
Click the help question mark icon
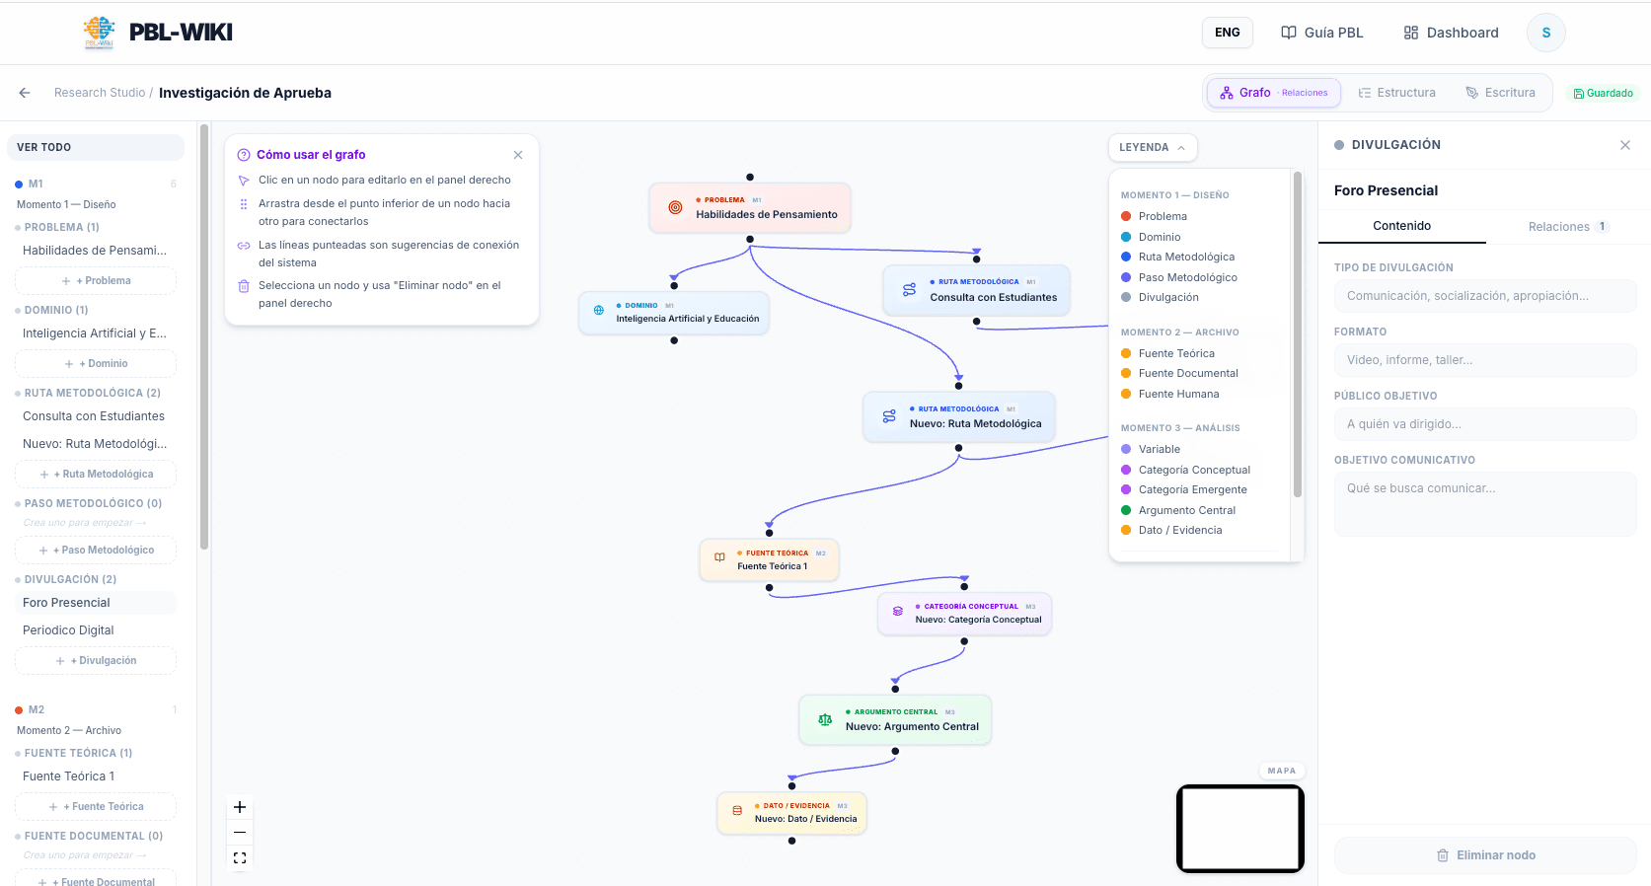click(x=244, y=155)
